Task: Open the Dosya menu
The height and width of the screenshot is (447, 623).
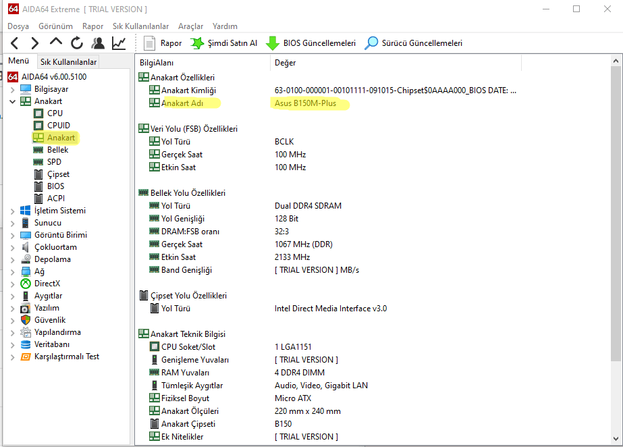Action: tap(18, 26)
